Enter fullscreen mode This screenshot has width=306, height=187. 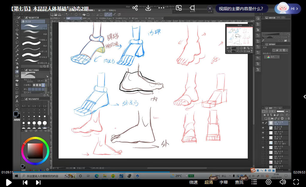coord(296,182)
